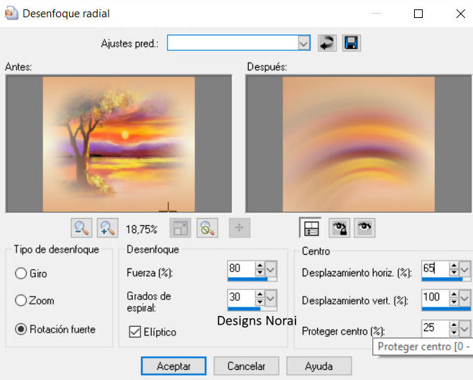Click the Desplazamiento vert. field showing 100
This screenshot has height=380, width=473.
(436, 297)
